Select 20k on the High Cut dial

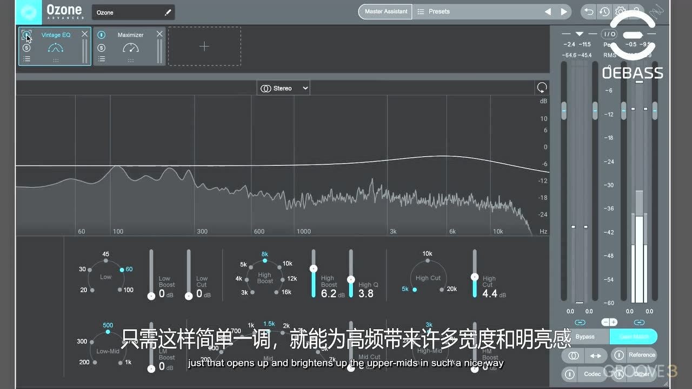click(442, 290)
